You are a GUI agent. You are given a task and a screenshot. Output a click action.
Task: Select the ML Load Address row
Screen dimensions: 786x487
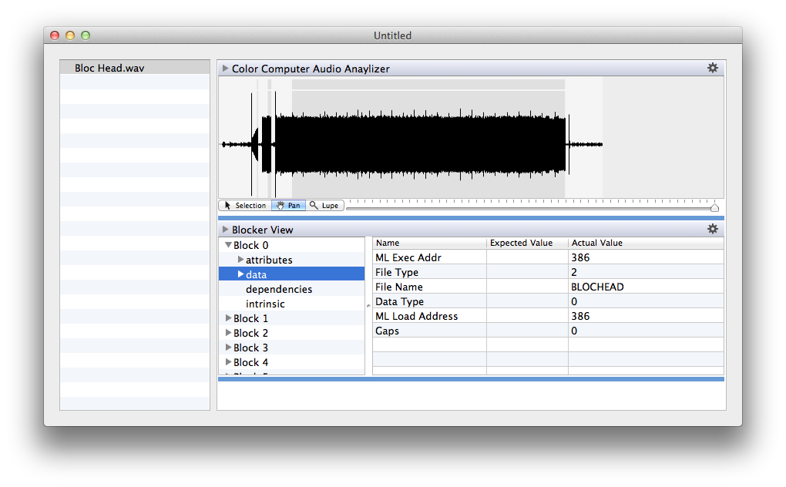point(549,316)
